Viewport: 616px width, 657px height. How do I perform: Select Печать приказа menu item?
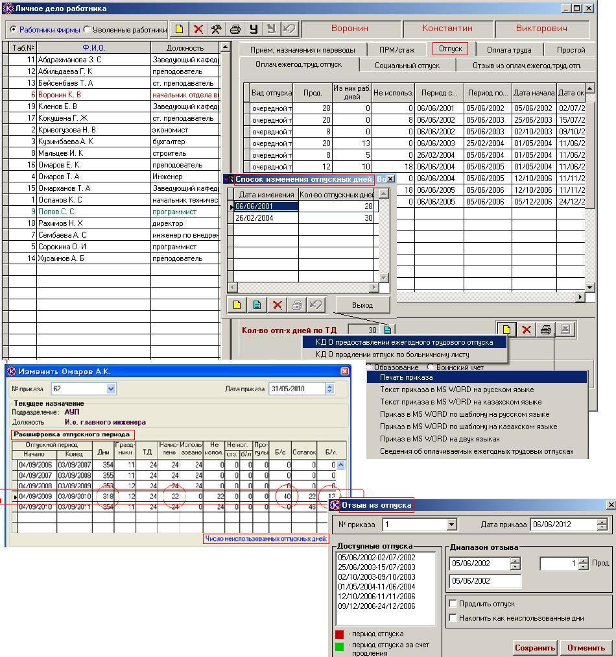coord(477,377)
